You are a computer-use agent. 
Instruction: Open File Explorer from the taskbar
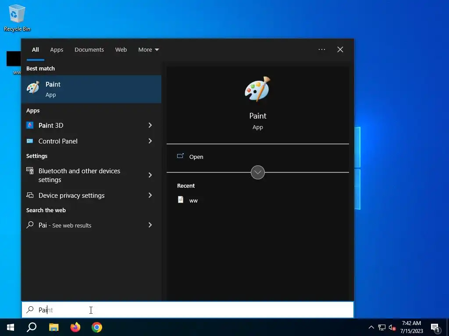click(53, 327)
